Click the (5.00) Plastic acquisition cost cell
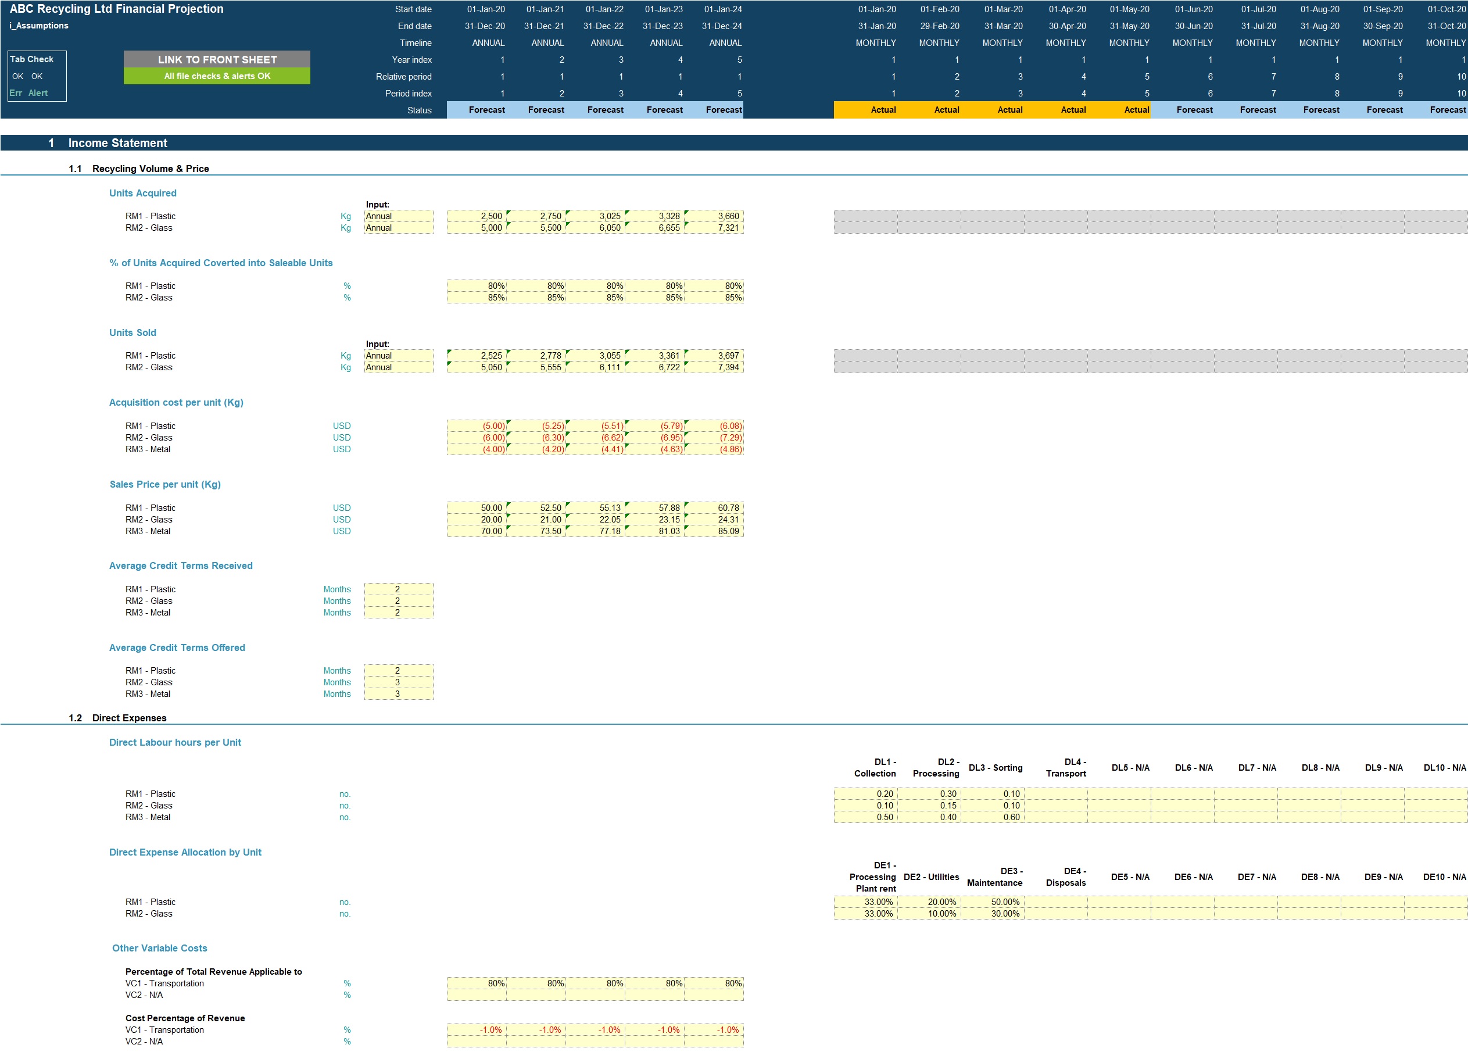 (x=477, y=426)
